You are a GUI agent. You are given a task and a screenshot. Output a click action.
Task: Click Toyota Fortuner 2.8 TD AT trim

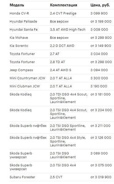[58, 62]
